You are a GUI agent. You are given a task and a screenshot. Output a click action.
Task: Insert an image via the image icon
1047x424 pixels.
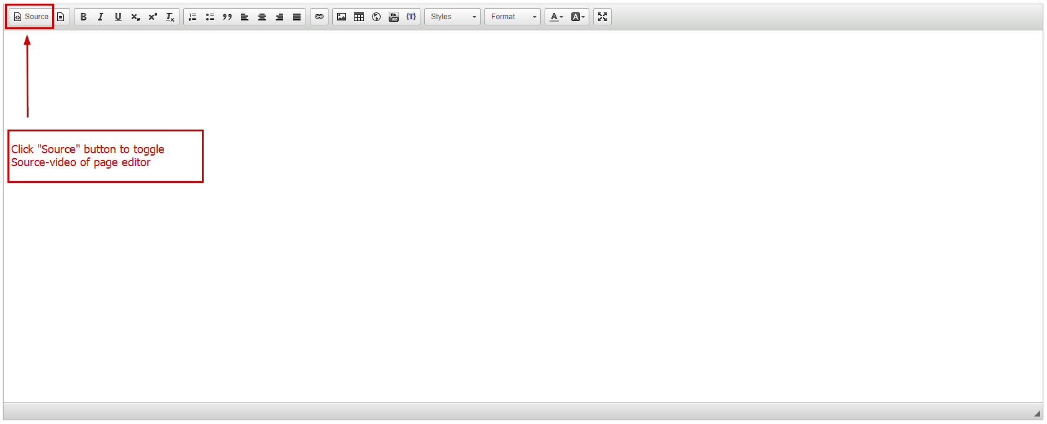point(342,17)
